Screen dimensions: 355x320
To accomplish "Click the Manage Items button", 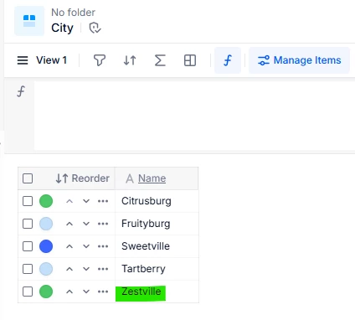I will 299,60.
